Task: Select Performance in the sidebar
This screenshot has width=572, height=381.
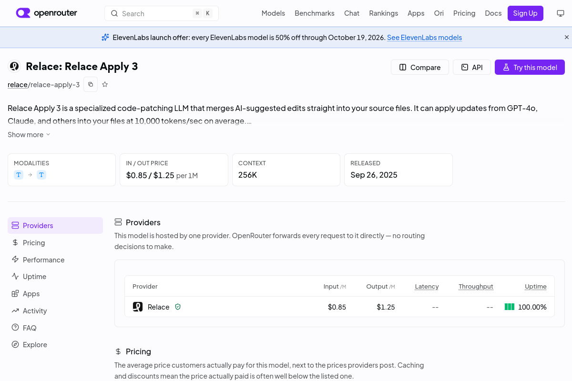Action: [55, 260]
